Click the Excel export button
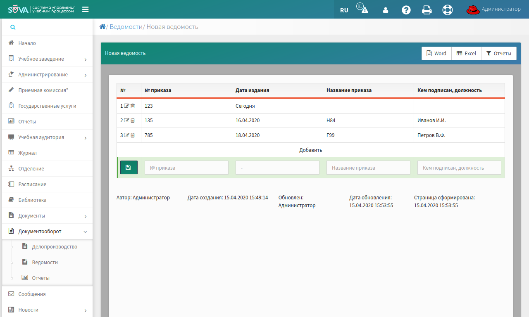The width and height of the screenshot is (529, 317). click(x=466, y=54)
